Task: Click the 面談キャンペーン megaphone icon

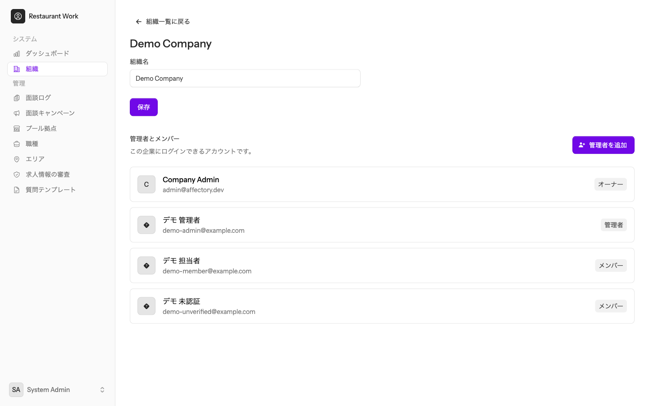Action: pyautogui.click(x=17, y=113)
